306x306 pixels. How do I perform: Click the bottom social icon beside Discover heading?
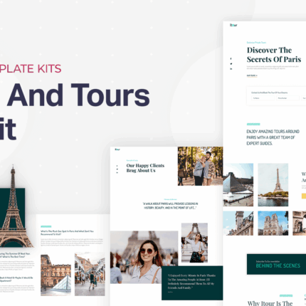[231, 69]
